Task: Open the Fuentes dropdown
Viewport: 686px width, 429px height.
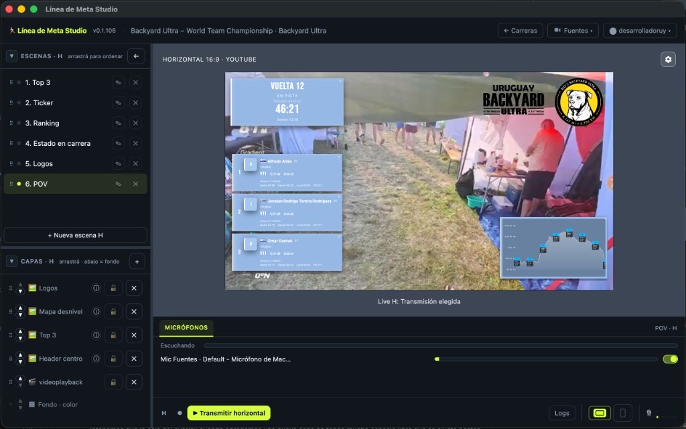Action: [x=573, y=31]
